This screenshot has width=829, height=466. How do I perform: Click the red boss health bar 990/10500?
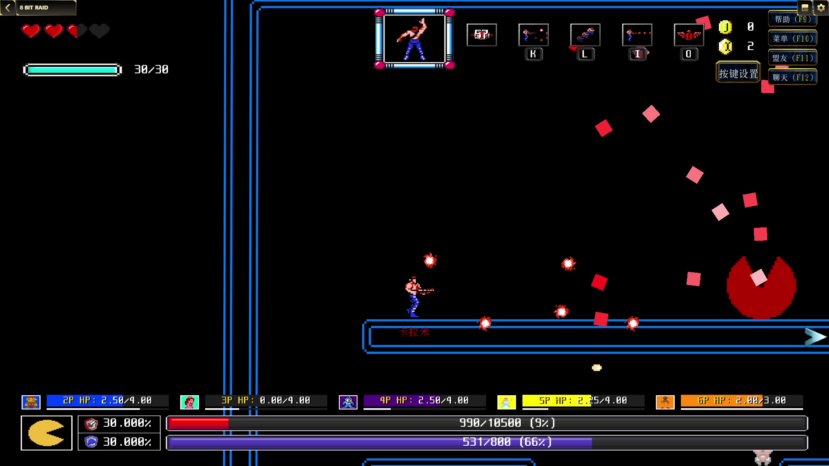click(x=487, y=423)
